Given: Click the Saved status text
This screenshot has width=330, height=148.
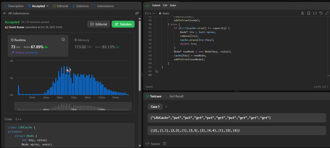Looking at the screenshot, I should pos(149,87).
